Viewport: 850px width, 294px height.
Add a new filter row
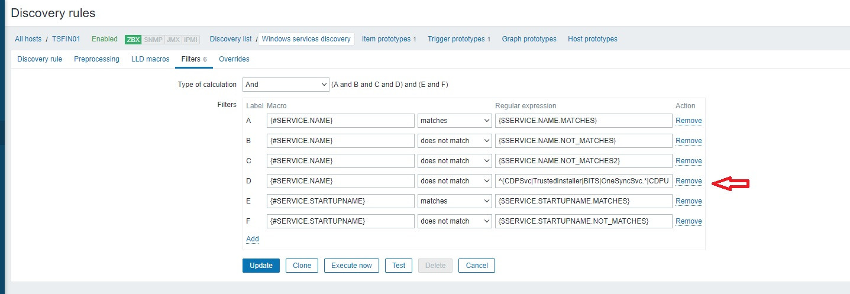[x=253, y=239]
